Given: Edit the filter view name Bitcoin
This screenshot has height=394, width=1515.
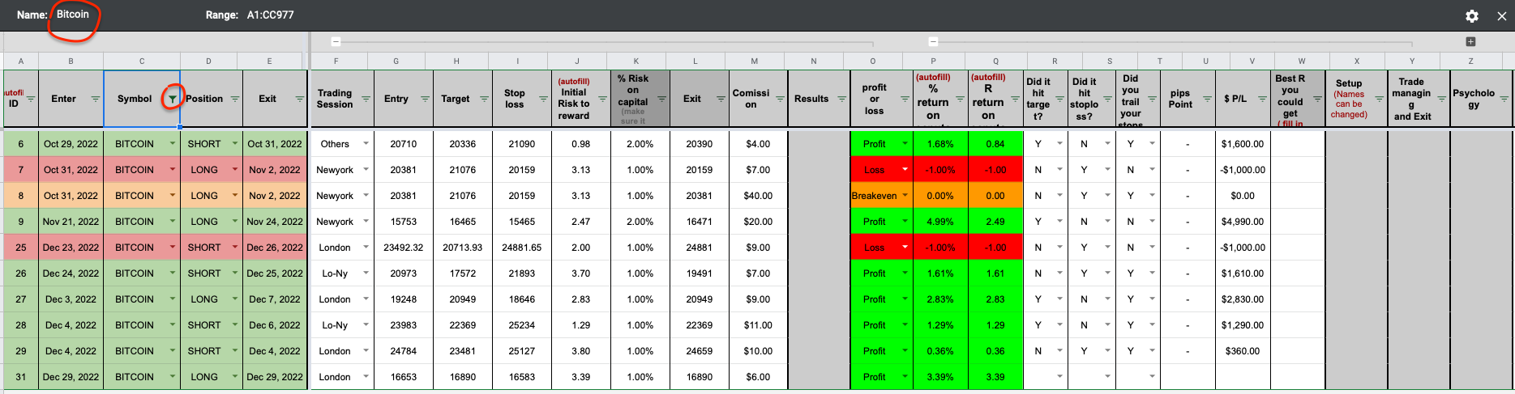Looking at the screenshot, I should click(73, 15).
